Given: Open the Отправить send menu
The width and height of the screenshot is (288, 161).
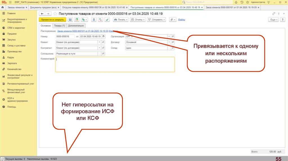Looking at the screenshot, I should [156, 20].
